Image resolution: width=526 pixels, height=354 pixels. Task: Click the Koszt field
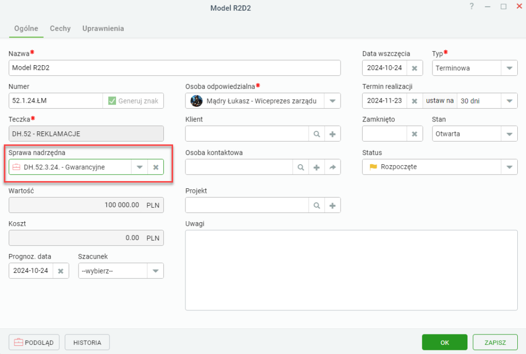(x=86, y=238)
